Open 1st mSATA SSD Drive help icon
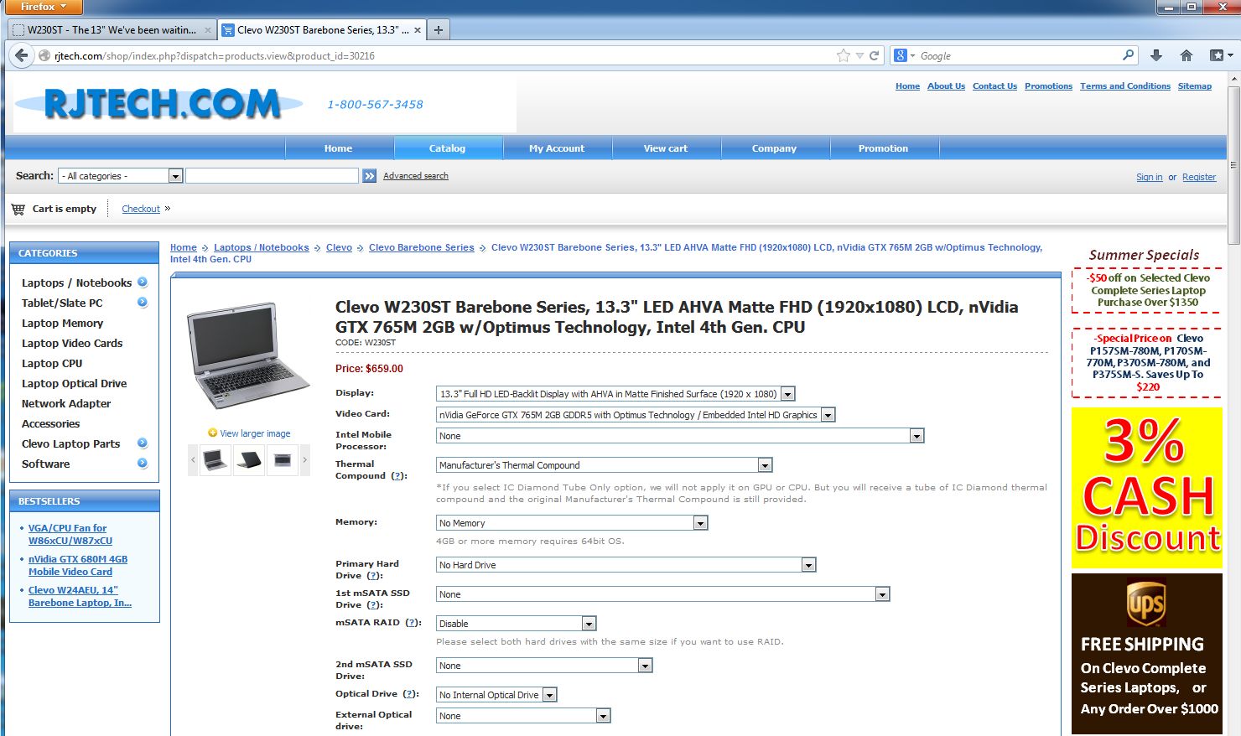 (374, 605)
